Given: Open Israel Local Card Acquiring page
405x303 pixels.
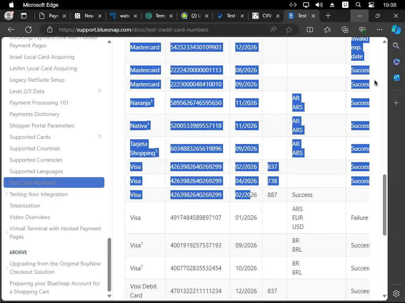Looking at the screenshot, I should click(x=42, y=57).
